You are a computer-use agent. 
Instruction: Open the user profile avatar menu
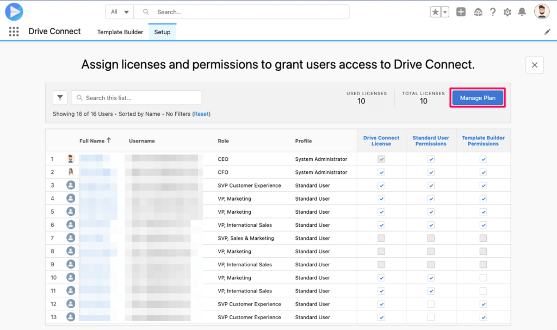pyautogui.click(x=542, y=11)
